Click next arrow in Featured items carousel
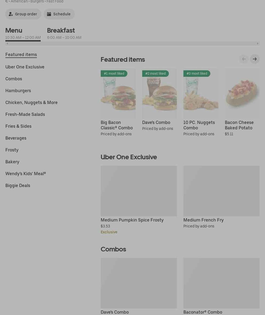This screenshot has height=315, width=265. 254,59
